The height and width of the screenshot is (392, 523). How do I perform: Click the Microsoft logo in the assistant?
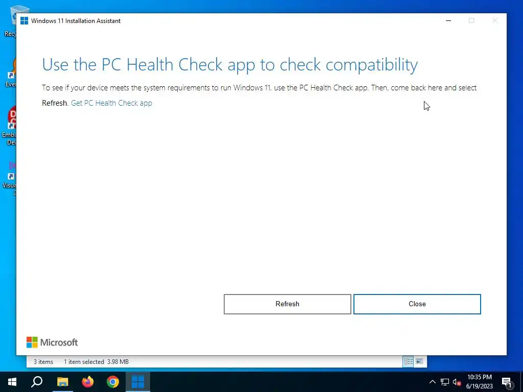pos(52,342)
